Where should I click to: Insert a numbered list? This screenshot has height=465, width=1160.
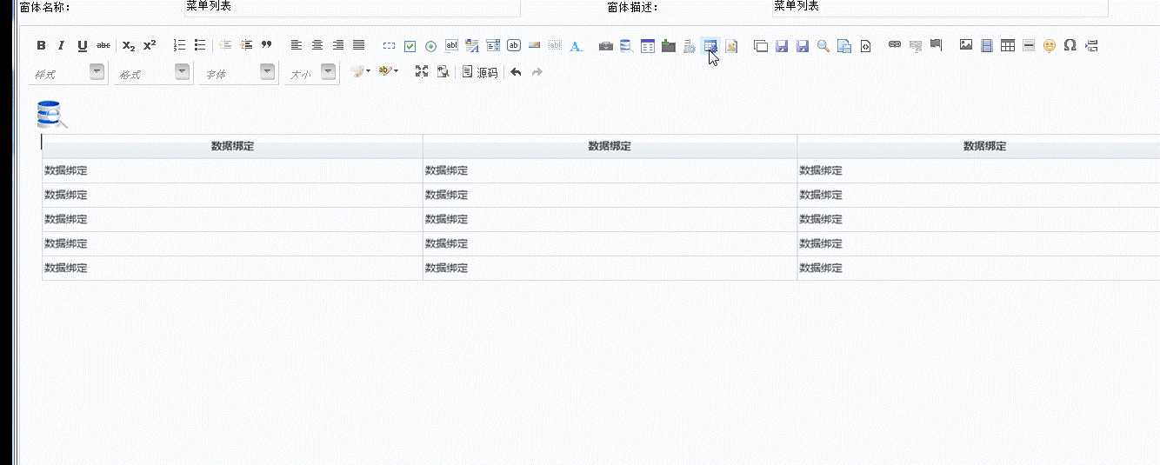coord(180,45)
